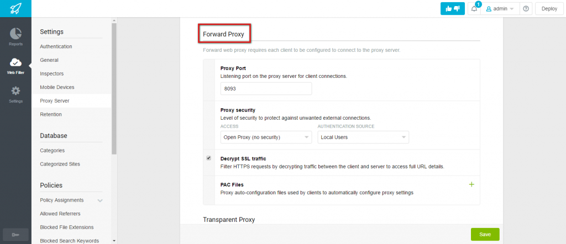Open the Authentication Source Local Users dropdown
Screen dimensions: 566x244
[x=363, y=137]
